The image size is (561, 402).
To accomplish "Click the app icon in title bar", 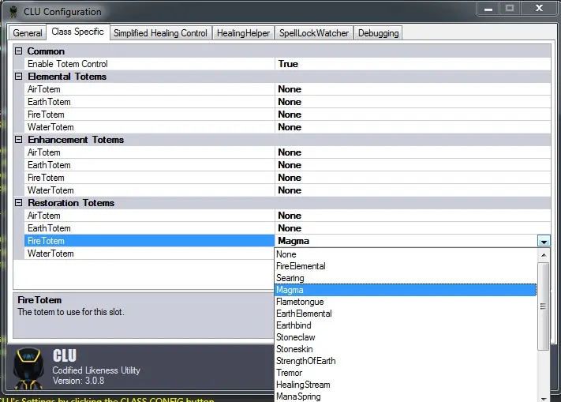I will pyautogui.click(x=13, y=11).
